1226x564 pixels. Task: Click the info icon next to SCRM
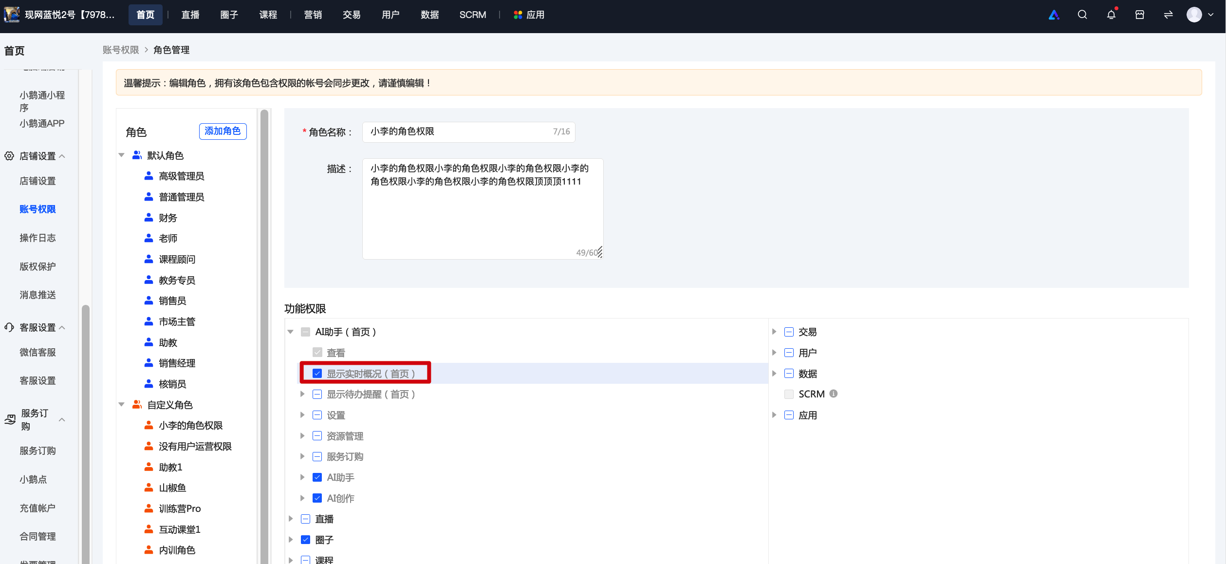834,394
